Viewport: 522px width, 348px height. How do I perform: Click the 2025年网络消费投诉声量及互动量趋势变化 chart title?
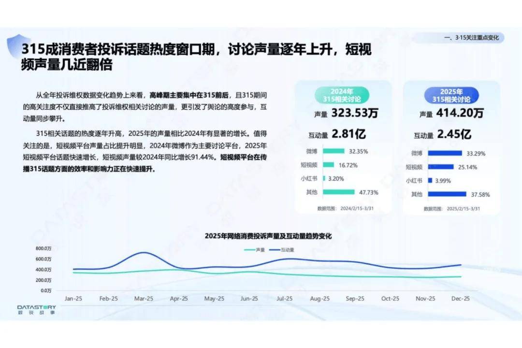tap(268, 236)
